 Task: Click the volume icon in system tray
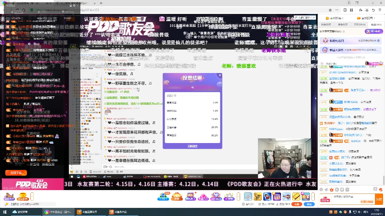click(x=360, y=212)
